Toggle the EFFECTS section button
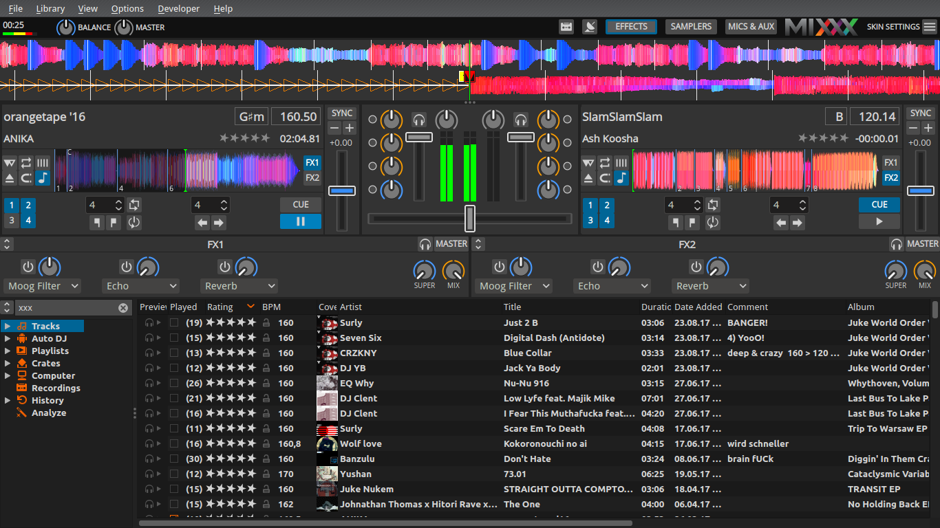 631,27
